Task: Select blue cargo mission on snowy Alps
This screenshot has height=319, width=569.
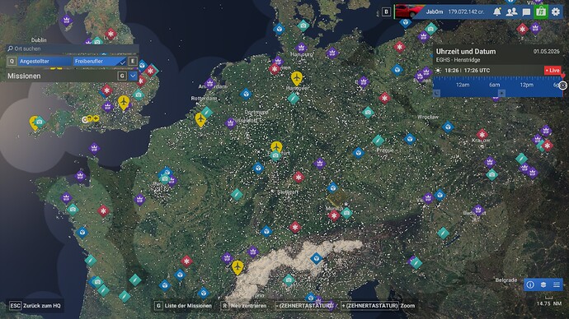Action: coord(317,258)
